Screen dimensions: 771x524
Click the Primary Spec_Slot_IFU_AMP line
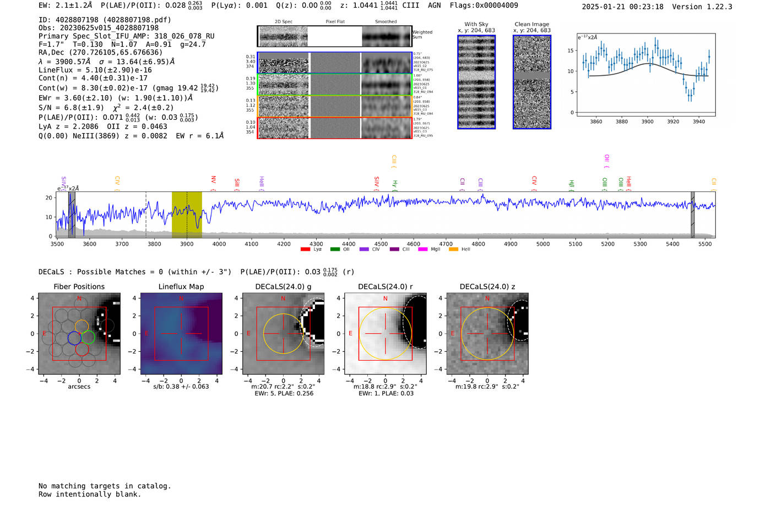[127, 36]
